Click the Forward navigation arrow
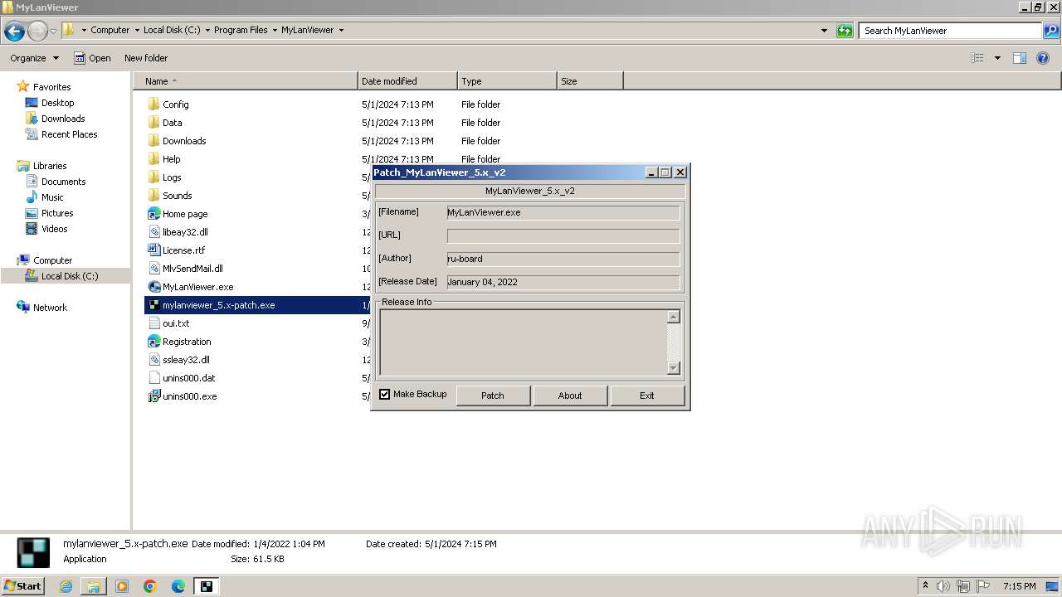Screen dimensions: 1062x597 click(x=37, y=32)
